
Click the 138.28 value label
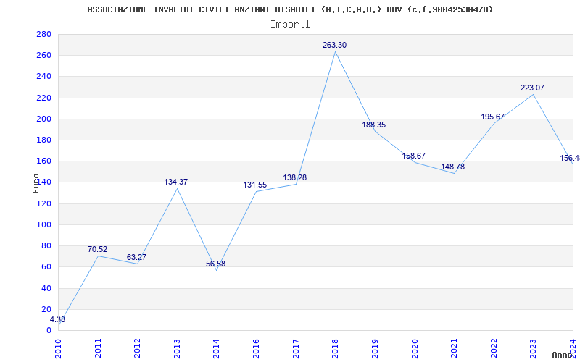(295, 177)
